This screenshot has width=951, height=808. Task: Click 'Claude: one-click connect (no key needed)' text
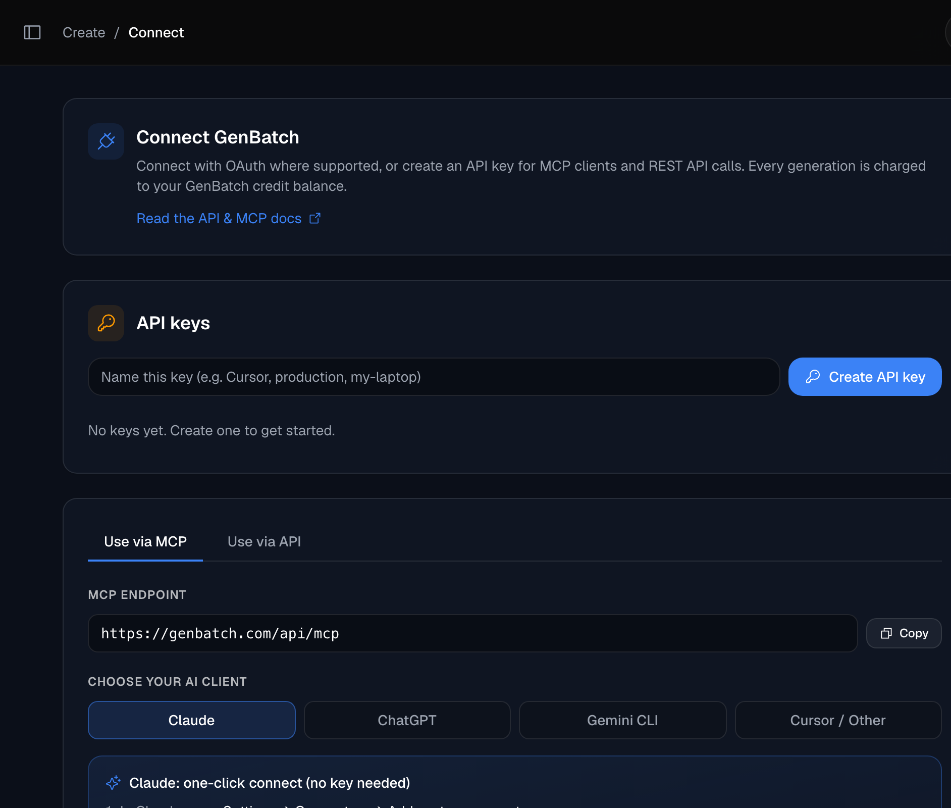point(270,783)
